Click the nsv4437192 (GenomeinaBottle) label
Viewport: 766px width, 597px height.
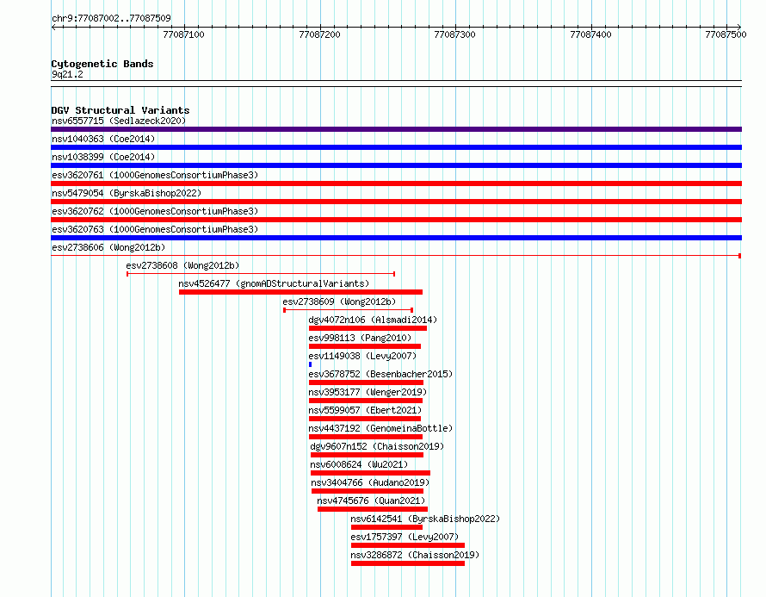coord(380,428)
